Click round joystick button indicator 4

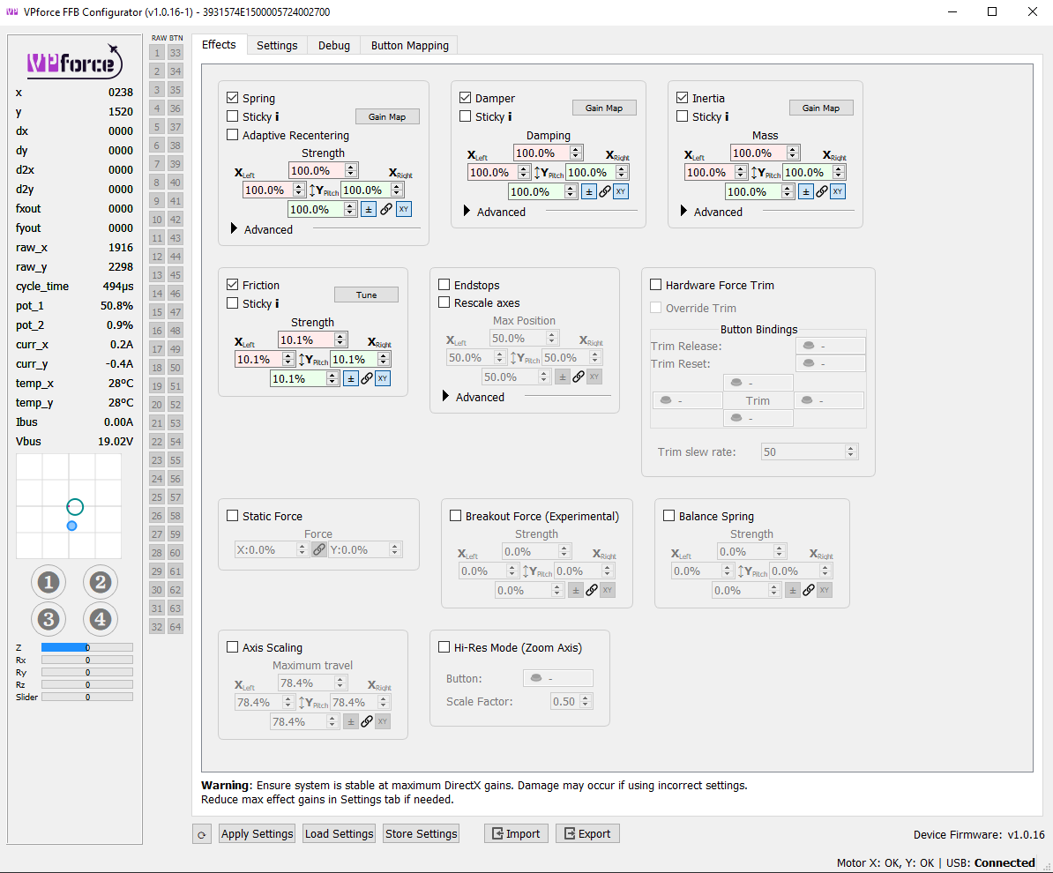click(101, 619)
